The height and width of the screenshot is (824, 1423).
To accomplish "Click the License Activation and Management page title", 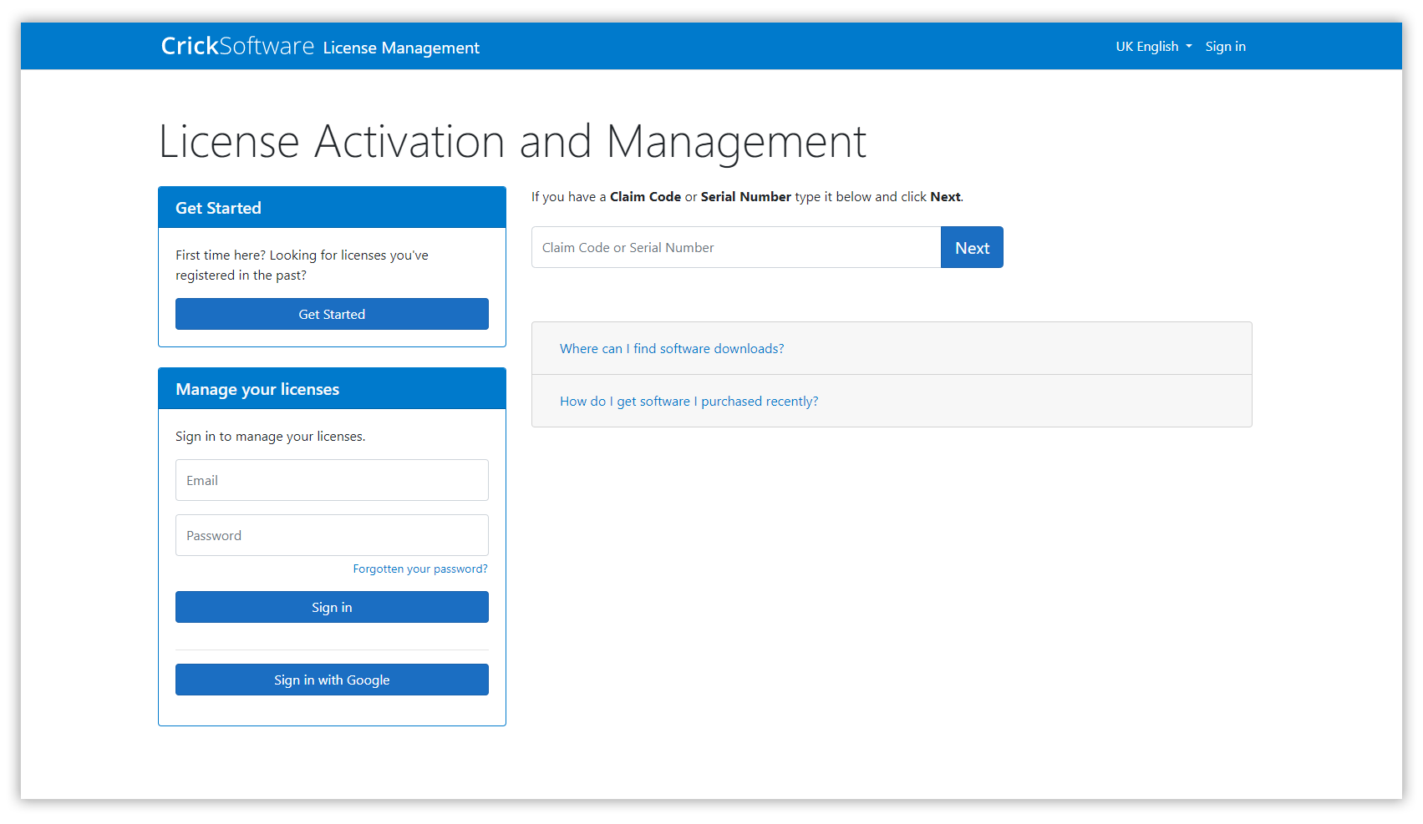I will 512,141.
